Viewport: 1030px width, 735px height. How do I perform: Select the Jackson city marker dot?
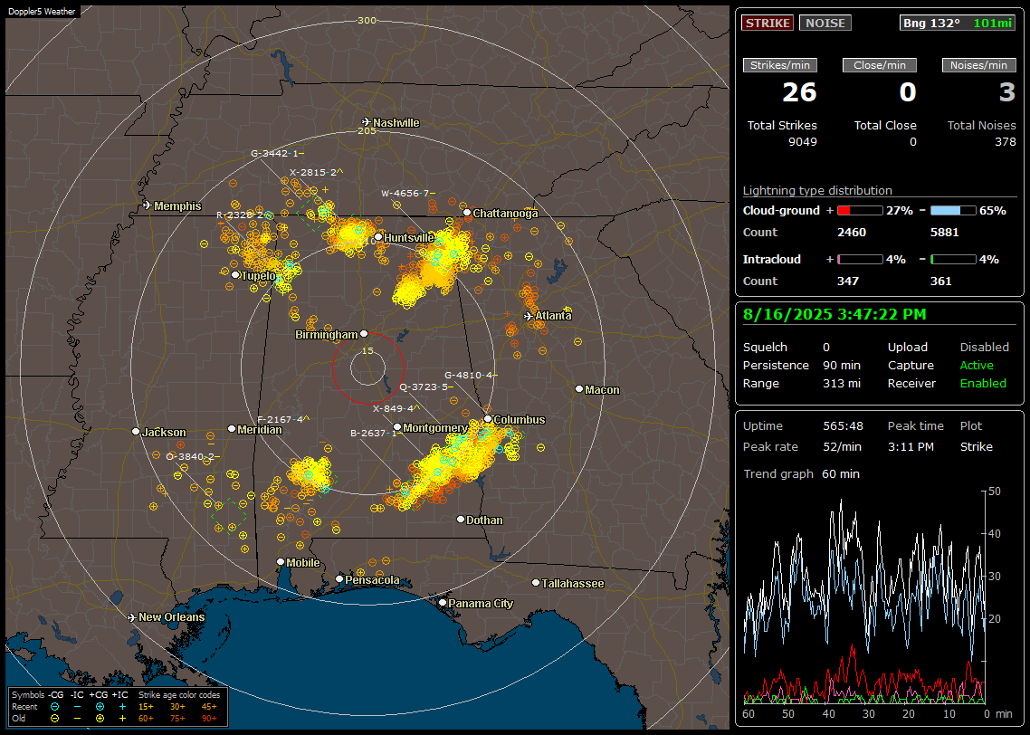click(136, 432)
